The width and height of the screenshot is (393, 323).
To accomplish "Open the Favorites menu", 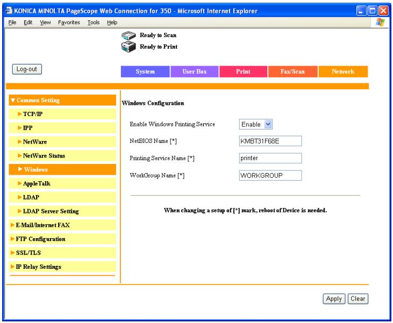I will coord(69,23).
